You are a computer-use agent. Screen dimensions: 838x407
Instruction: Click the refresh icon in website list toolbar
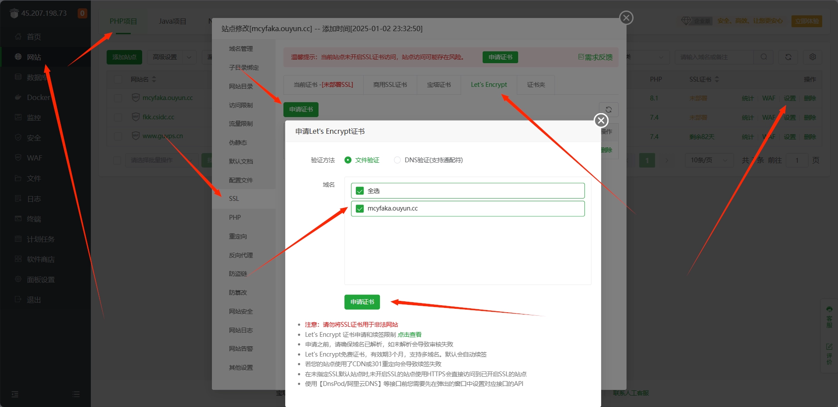pos(788,57)
